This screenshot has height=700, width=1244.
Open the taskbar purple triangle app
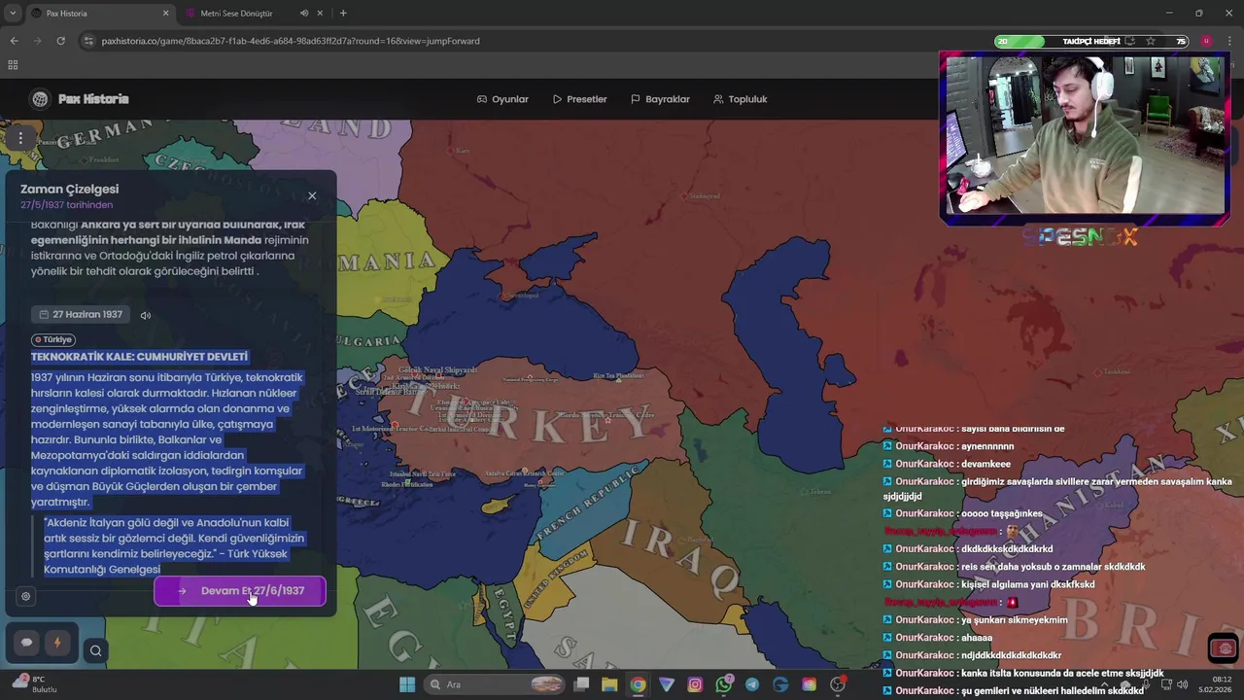pos(667,684)
